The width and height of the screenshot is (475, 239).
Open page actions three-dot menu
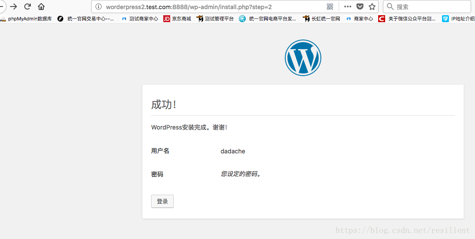point(347,7)
